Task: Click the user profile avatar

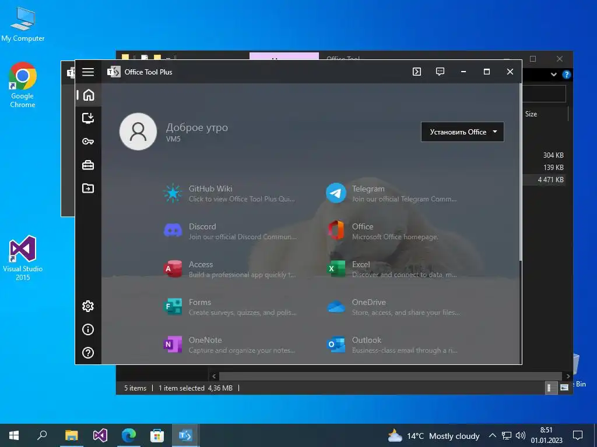Action: [138, 132]
